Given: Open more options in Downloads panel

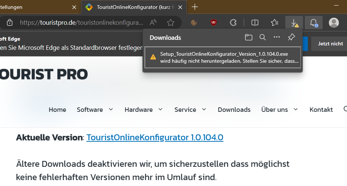Looking at the screenshot, I should 277,37.
